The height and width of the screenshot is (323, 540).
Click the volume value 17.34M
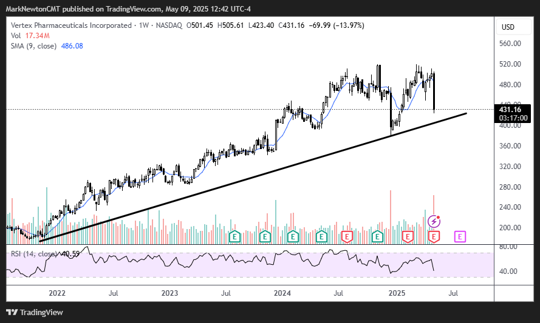pos(37,36)
